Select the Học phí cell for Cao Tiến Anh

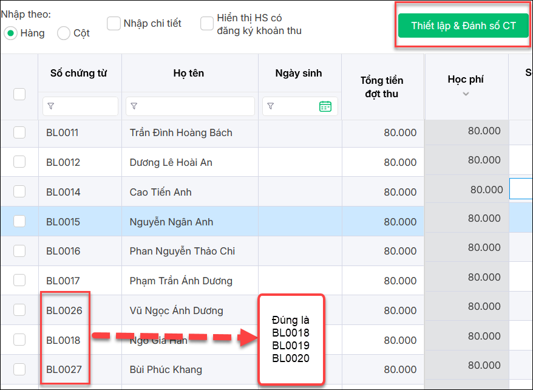pos(466,190)
